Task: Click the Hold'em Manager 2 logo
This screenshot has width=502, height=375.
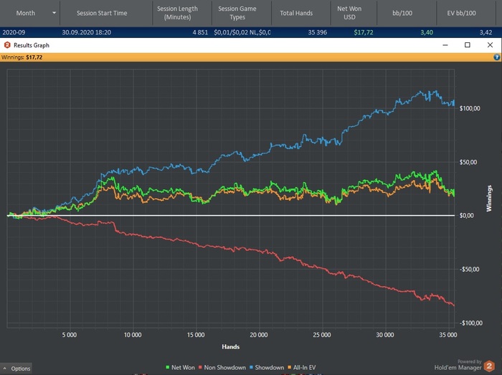Action: tap(489, 366)
